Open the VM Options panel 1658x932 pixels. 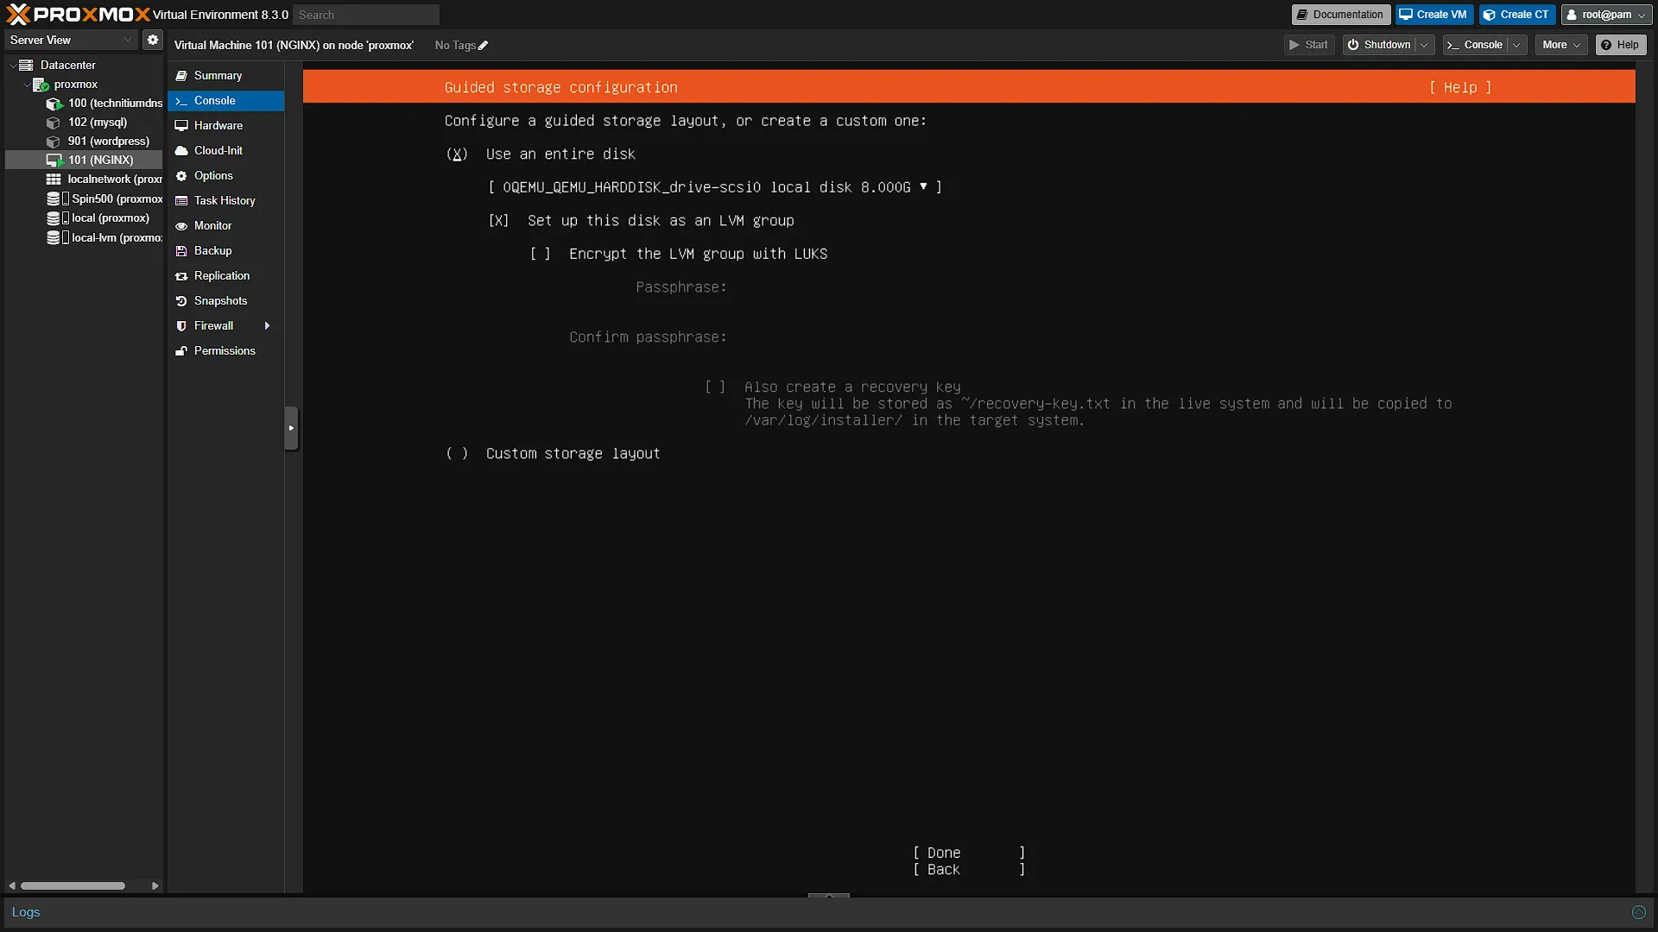(225, 176)
